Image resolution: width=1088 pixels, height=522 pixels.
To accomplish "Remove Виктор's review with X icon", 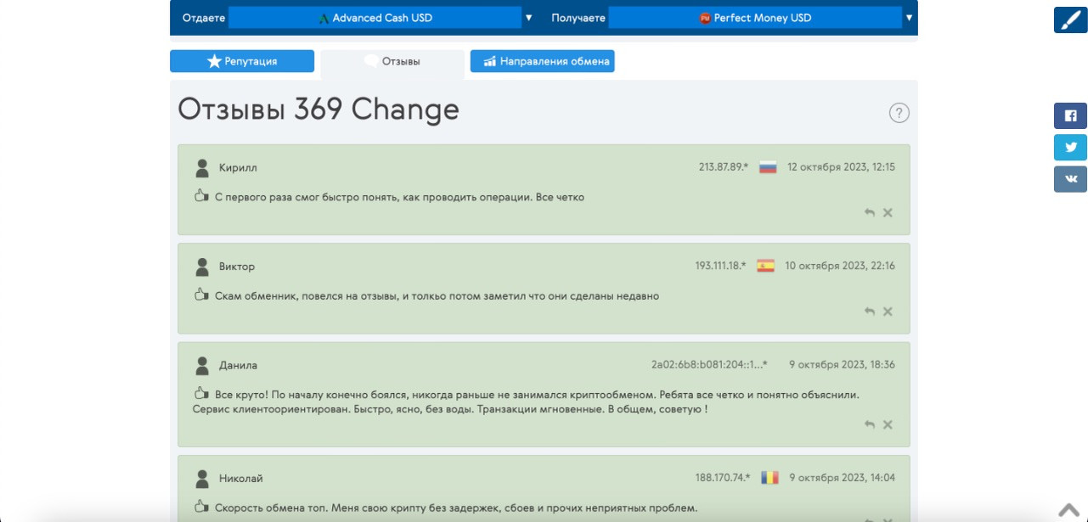I will (x=888, y=312).
